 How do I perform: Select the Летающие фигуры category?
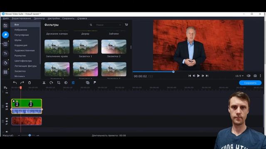click(25, 66)
